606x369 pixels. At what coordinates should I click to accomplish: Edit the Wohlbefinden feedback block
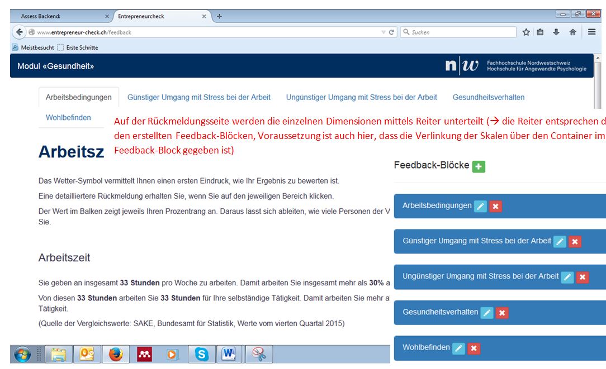pyautogui.click(x=459, y=348)
